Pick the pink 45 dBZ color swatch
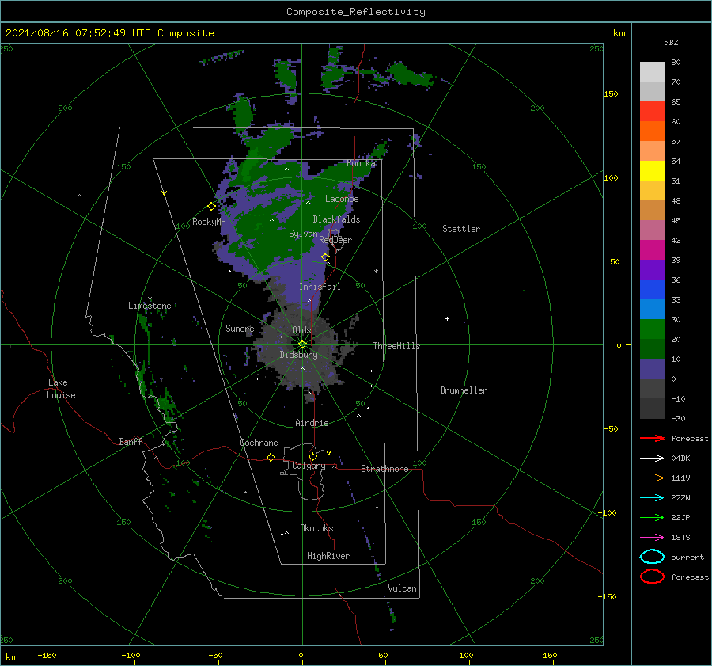This screenshot has width=712, height=666. click(652, 230)
